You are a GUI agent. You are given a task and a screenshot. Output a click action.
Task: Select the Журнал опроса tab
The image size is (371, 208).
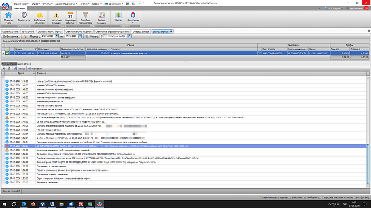coord(9,64)
